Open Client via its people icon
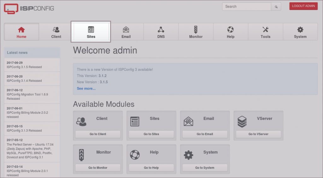The height and width of the screenshot is (178, 323). 56,30
